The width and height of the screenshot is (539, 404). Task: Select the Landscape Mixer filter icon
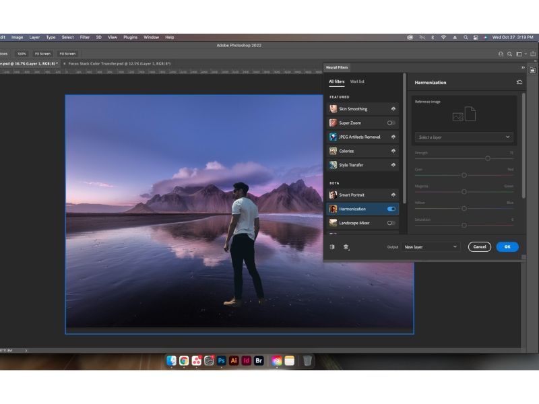point(332,223)
